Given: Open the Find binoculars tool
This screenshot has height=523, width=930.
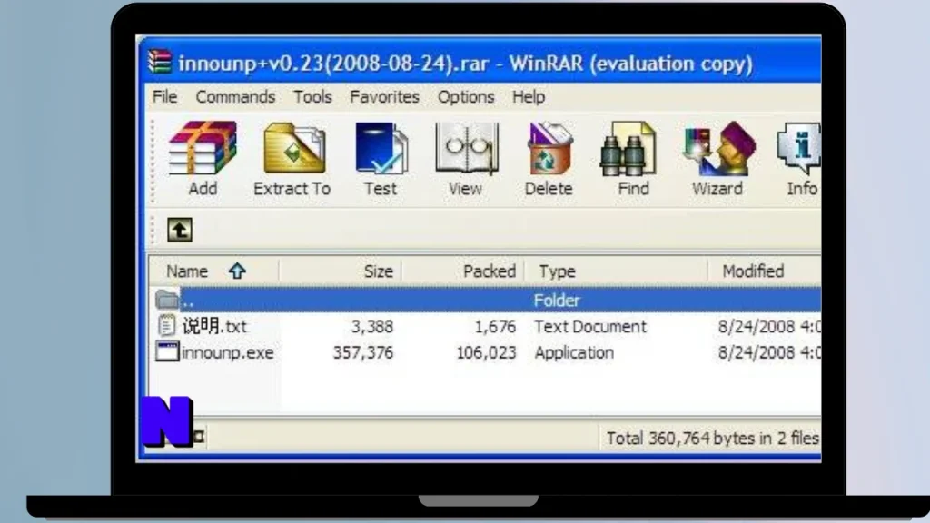Looking at the screenshot, I should click(x=628, y=149).
